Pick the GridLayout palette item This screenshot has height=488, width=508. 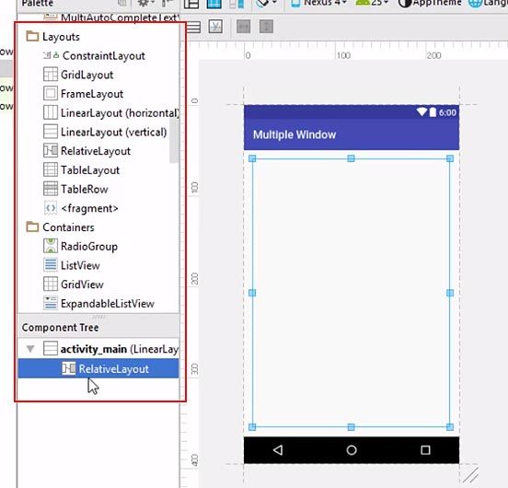pos(78,75)
